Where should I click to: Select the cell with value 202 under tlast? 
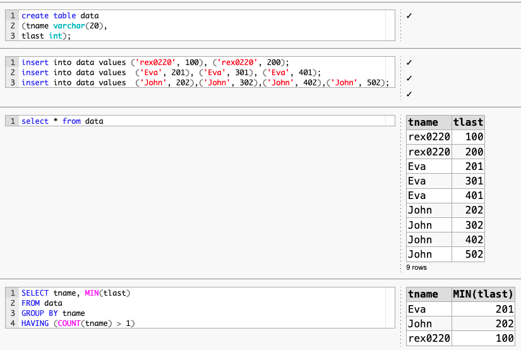[x=468, y=210]
